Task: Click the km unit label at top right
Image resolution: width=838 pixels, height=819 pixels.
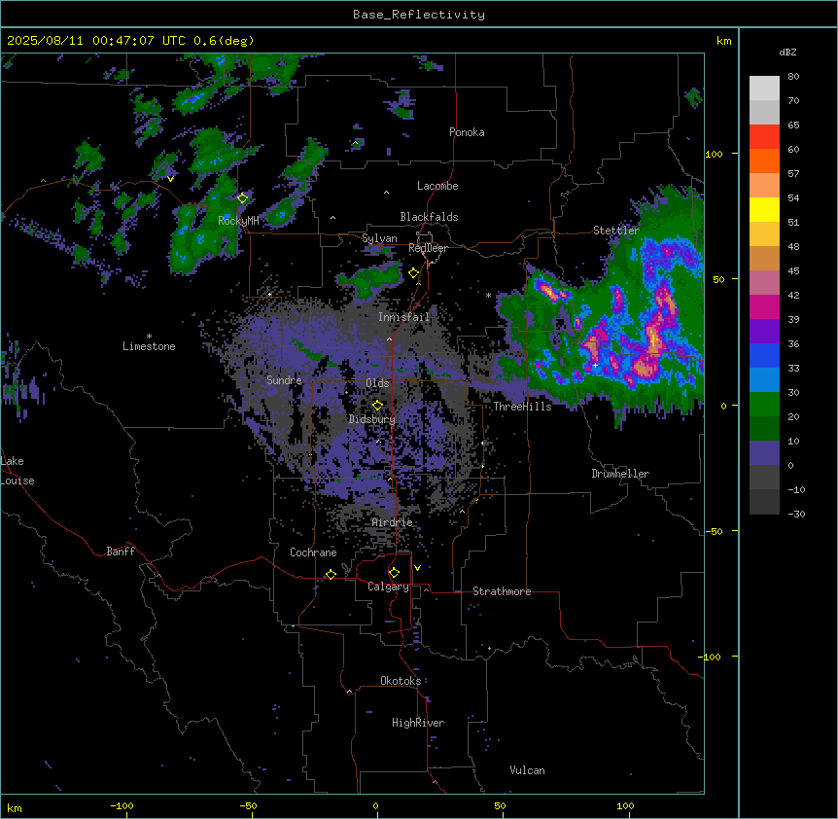Action: (724, 41)
